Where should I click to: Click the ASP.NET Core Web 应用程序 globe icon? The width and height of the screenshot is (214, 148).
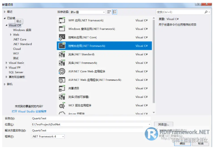(62, 71)
